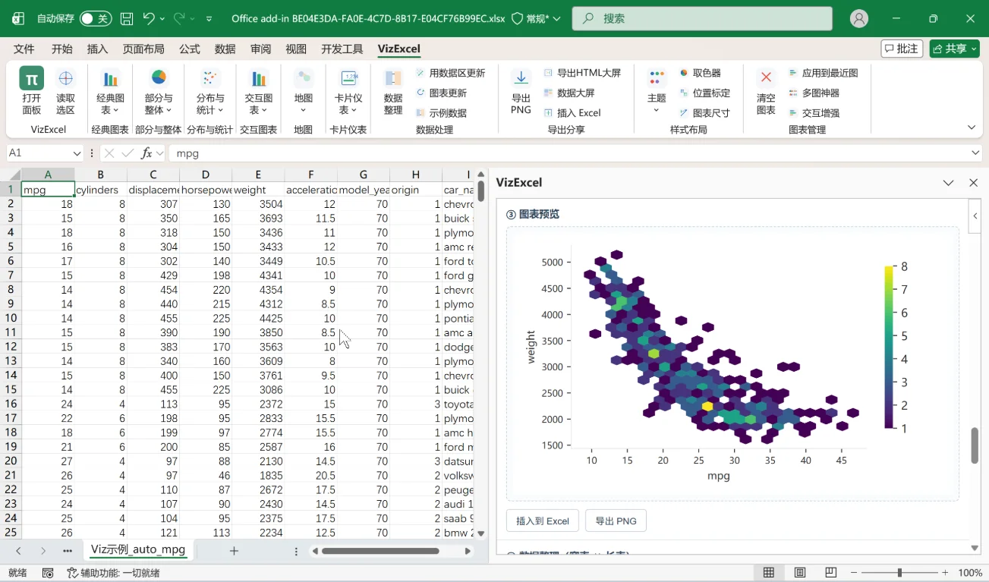Click 用数据区更新 in the ribbon
The width and height of the screenshot is (989, 582).
point(450,73)
